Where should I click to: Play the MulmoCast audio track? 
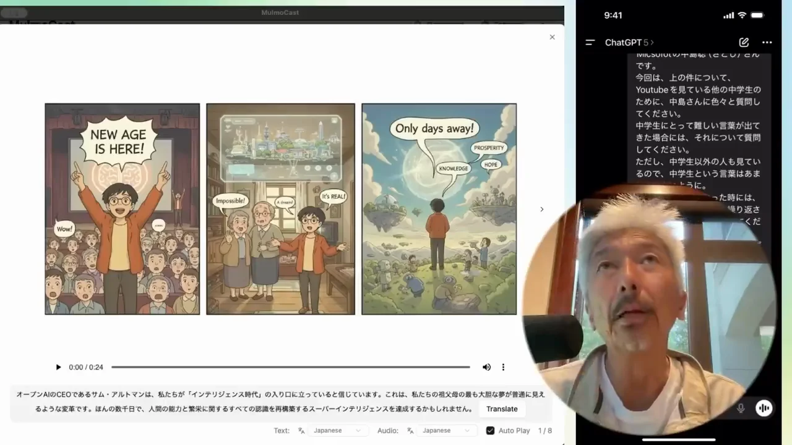point(58,367)
